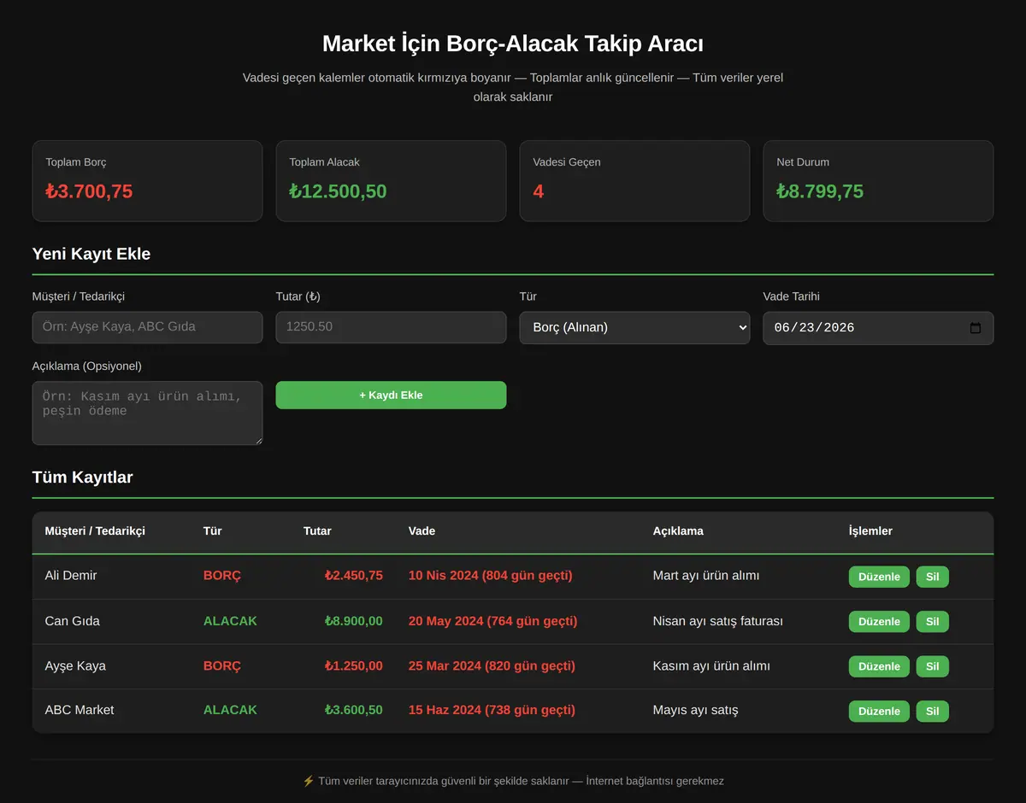Click the amount ₺3.600,50
The image size is (1026, 803).
pyautogui.click(x=353, y=710)
